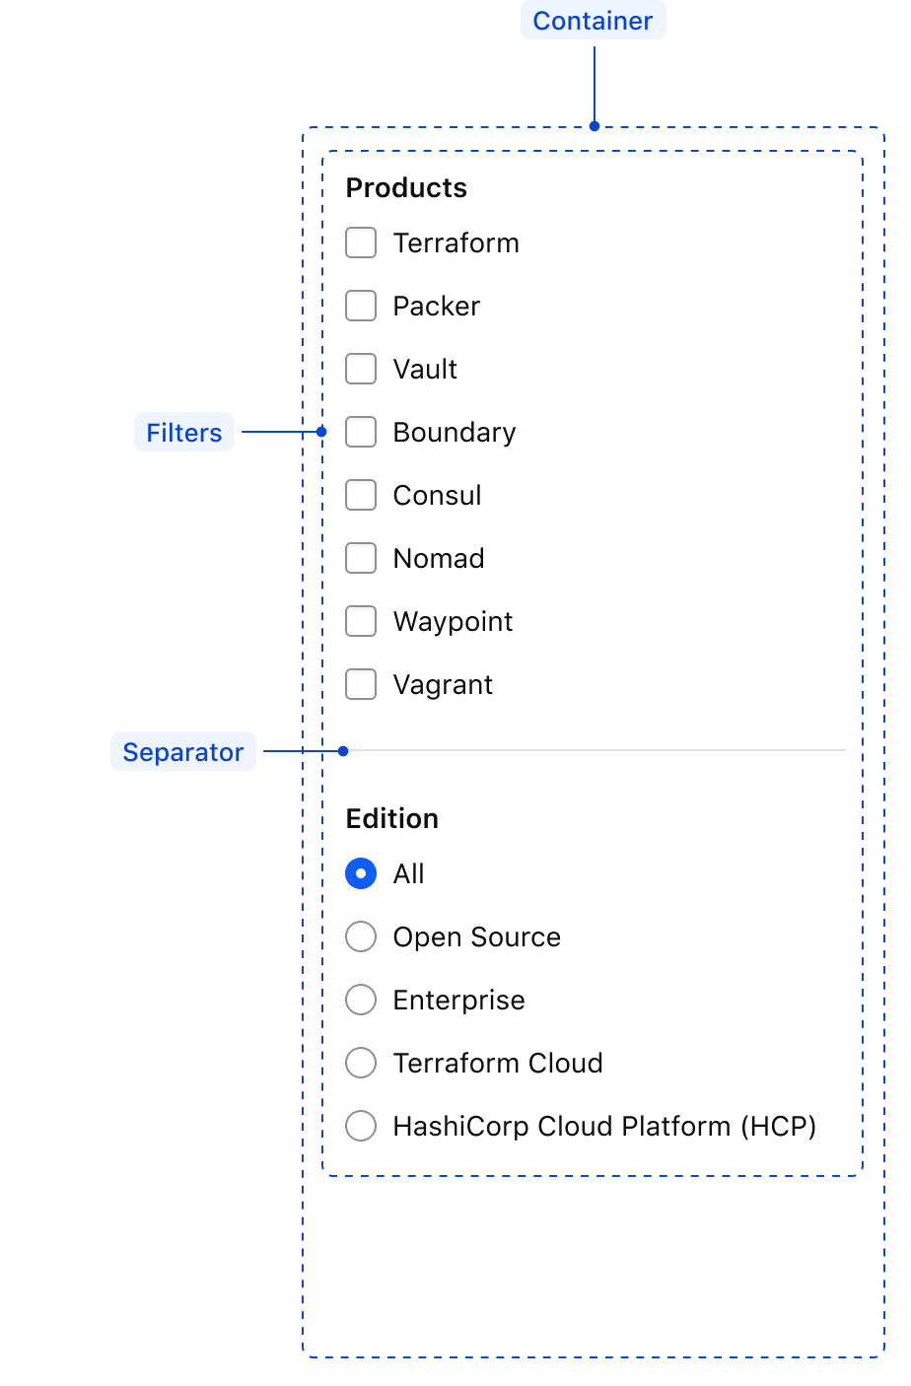The height and width of the screenshot is (1386, 911).
Task: Select the Vagrant product checkbox
Action: [361, 684]
